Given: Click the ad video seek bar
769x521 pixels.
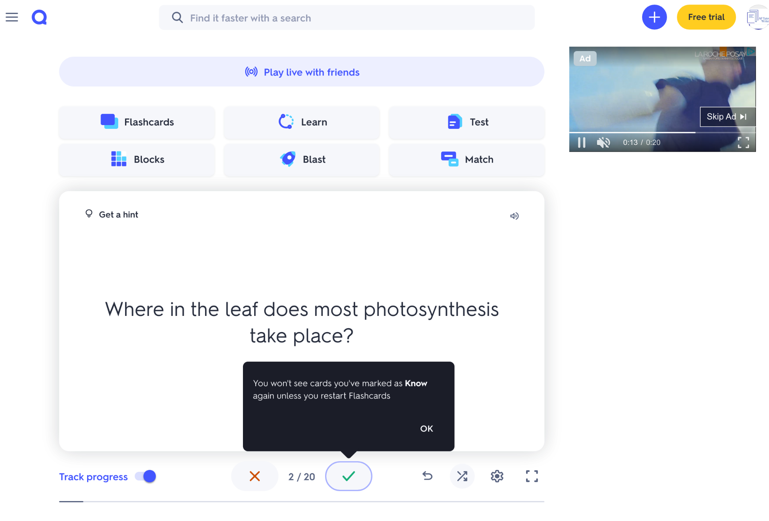Looking at the screenshot, I should point(662,133).
